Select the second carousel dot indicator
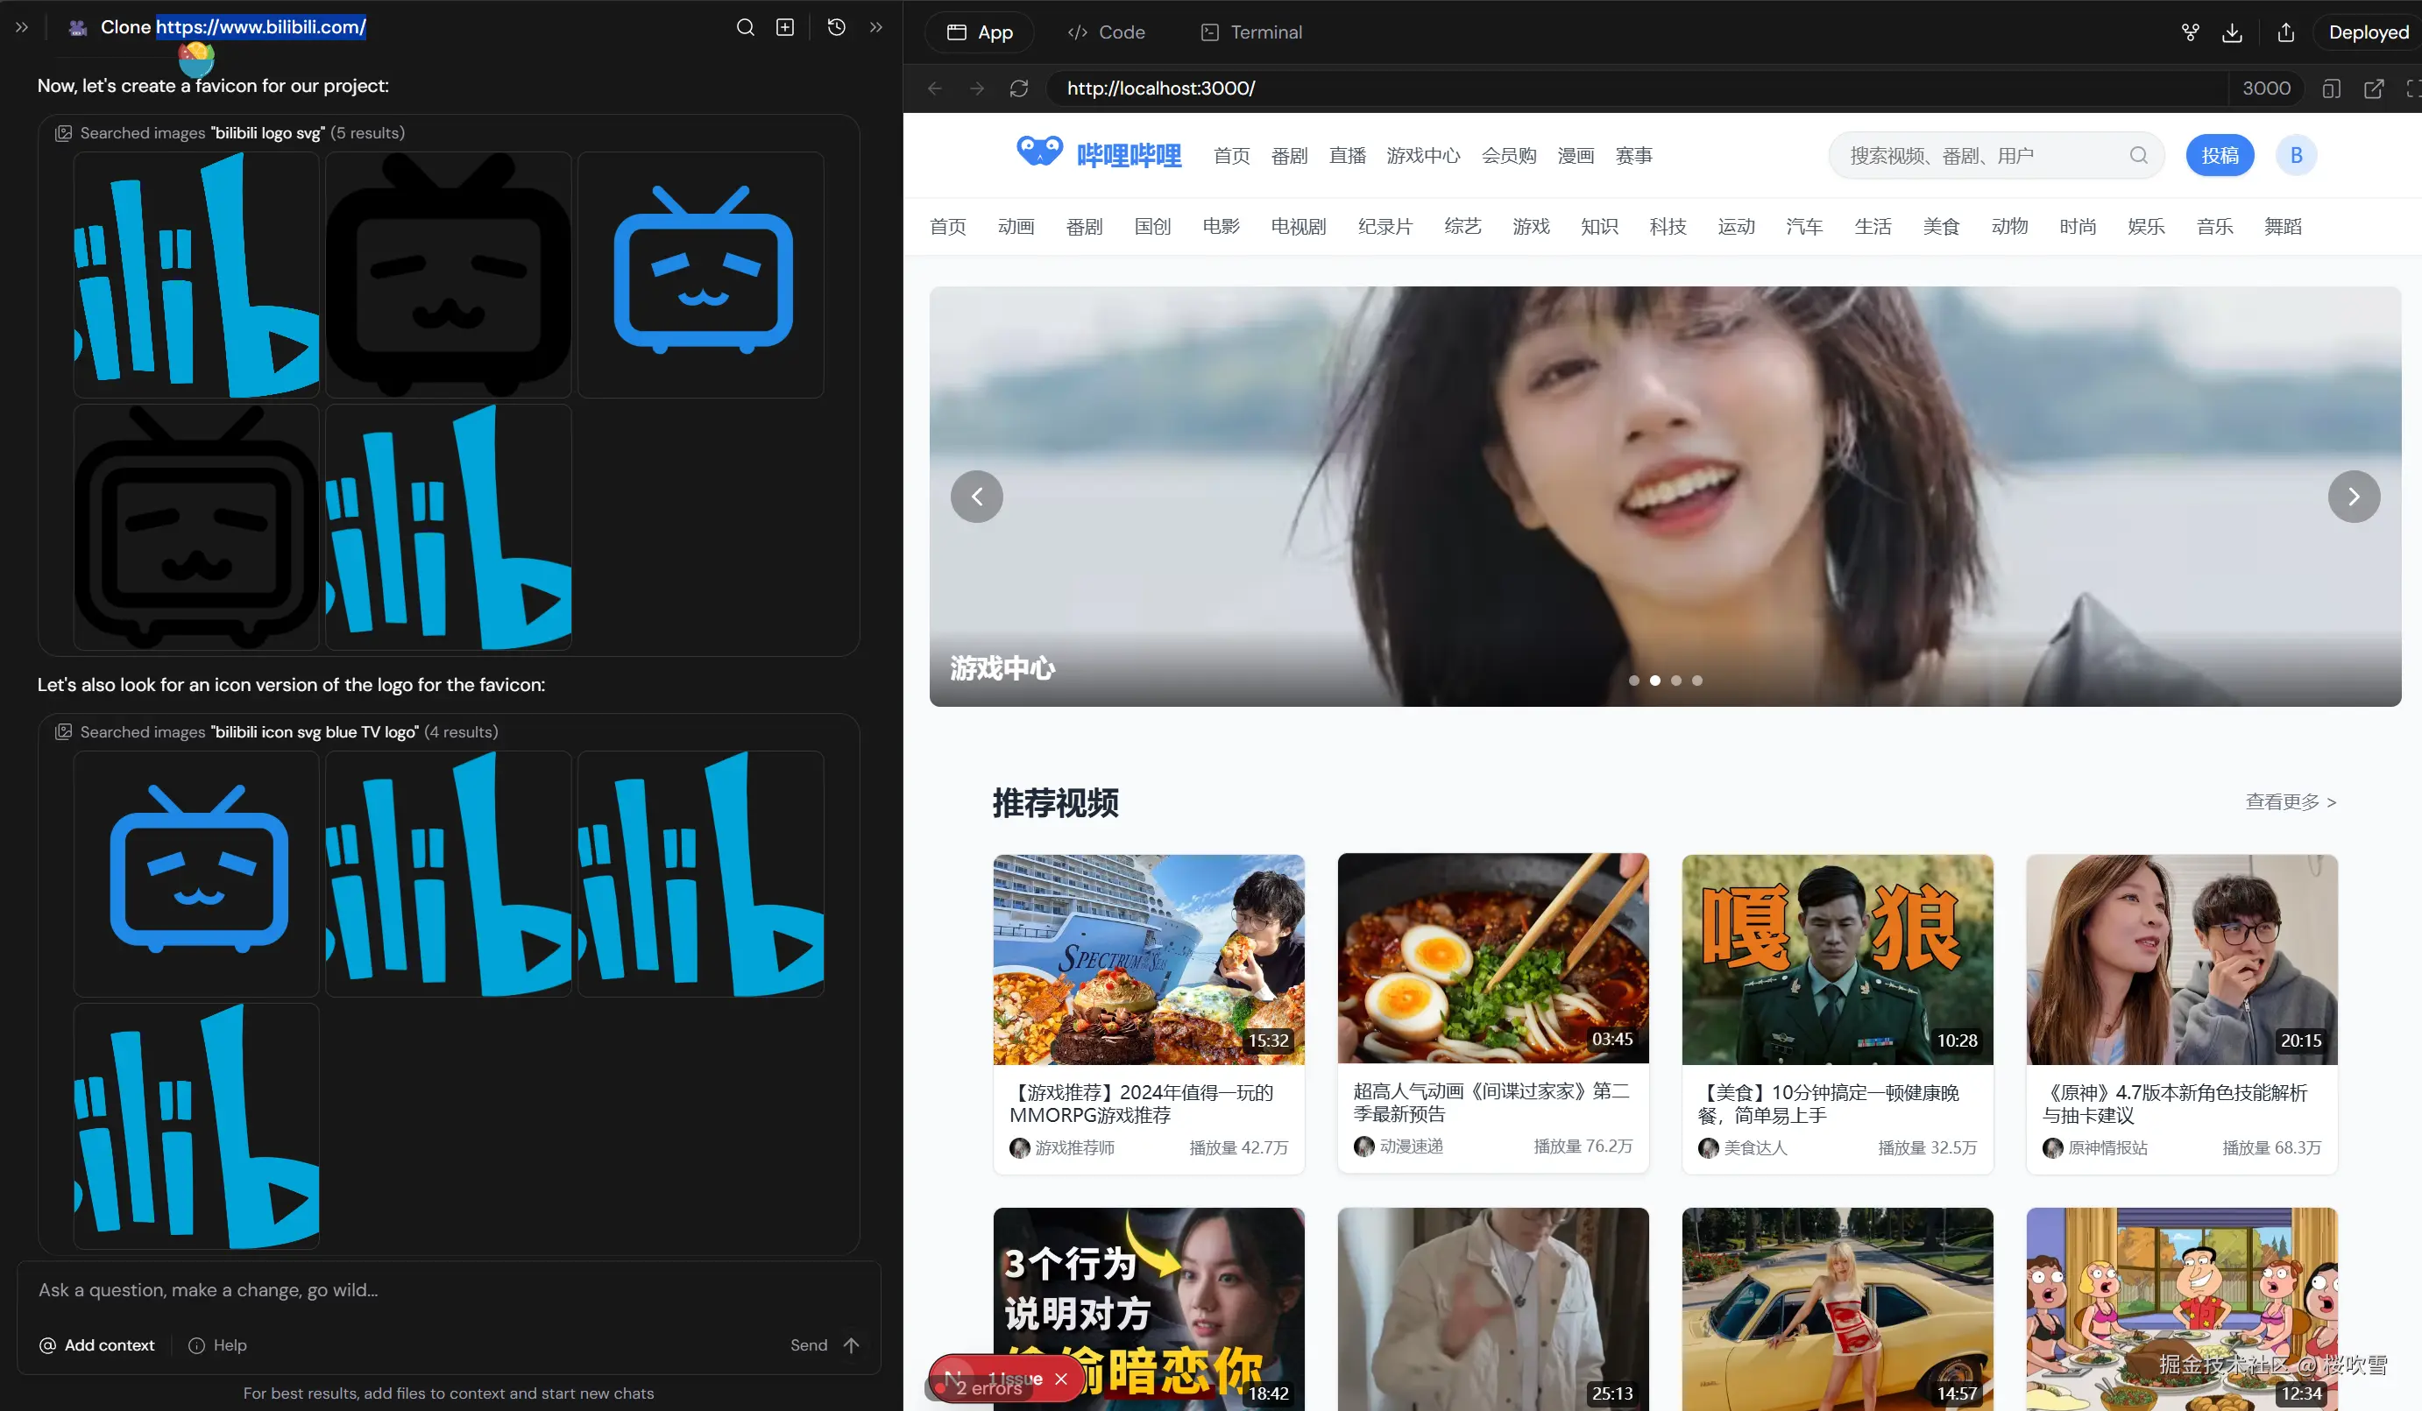2422x1411 pixels. [x=1655, y=680]
